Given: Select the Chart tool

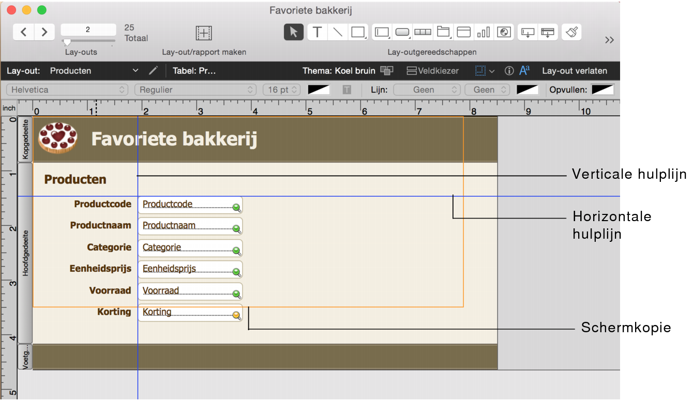Looking at the screenshot, I should [x=484, y=32].
